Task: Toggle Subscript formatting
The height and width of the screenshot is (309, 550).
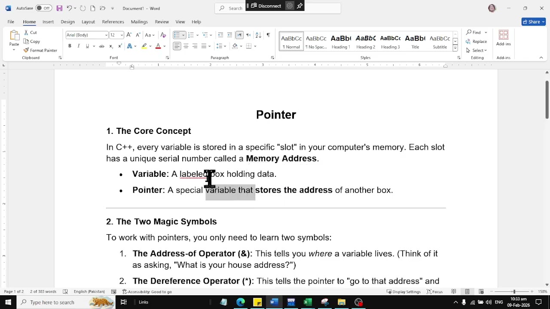Action: pos(111,46)
